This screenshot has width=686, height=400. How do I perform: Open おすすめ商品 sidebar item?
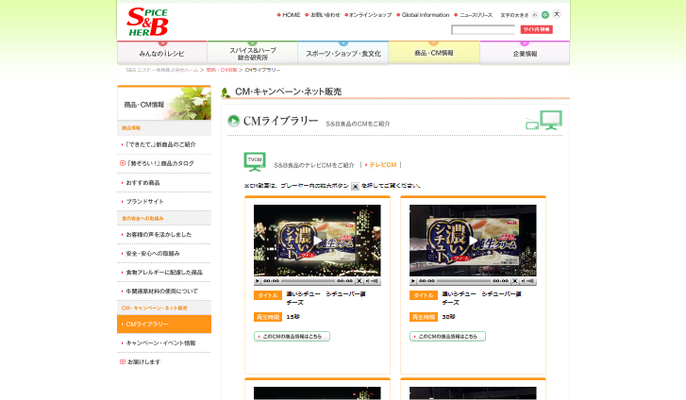(164, 182)
